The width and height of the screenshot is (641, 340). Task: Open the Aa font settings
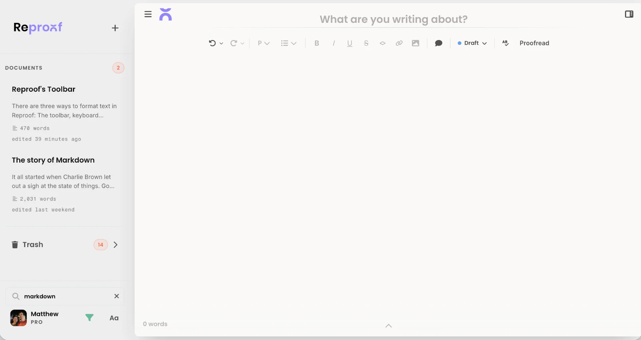114,318
